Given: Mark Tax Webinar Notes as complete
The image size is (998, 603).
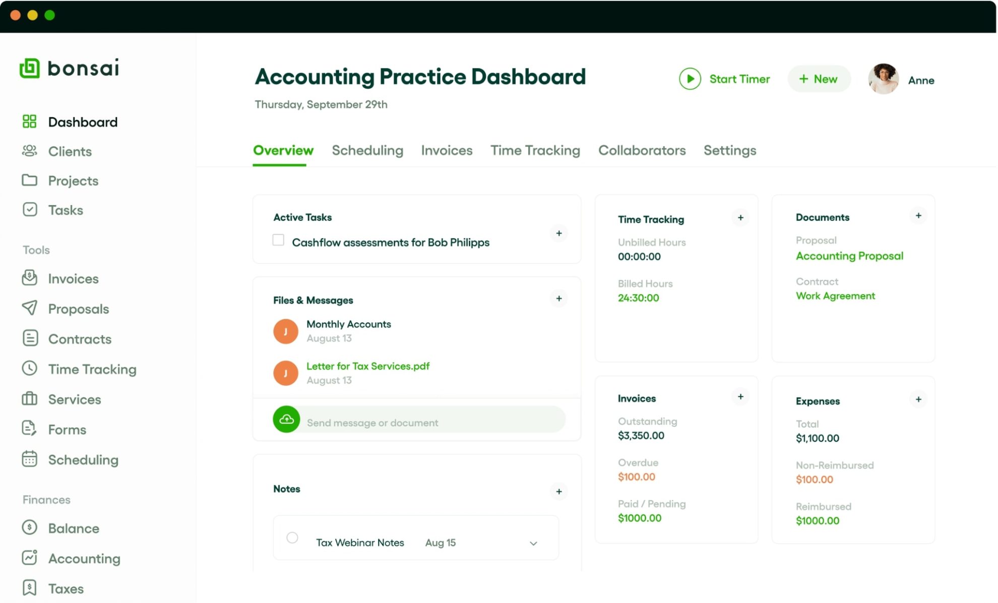Looking at the screenshot, I should click(x=292, y=538).
